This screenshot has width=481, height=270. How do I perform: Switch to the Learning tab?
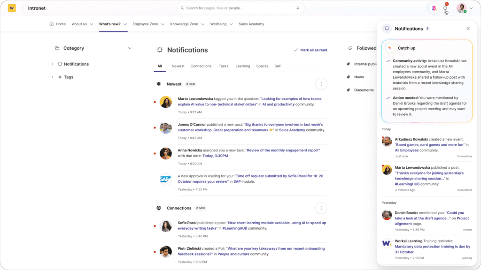pyautogui.click(x=242, y=66)
